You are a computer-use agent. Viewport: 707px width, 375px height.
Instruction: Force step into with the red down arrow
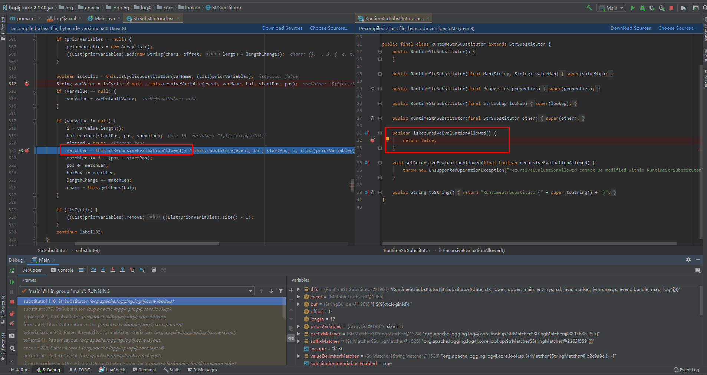pos(113,270)
